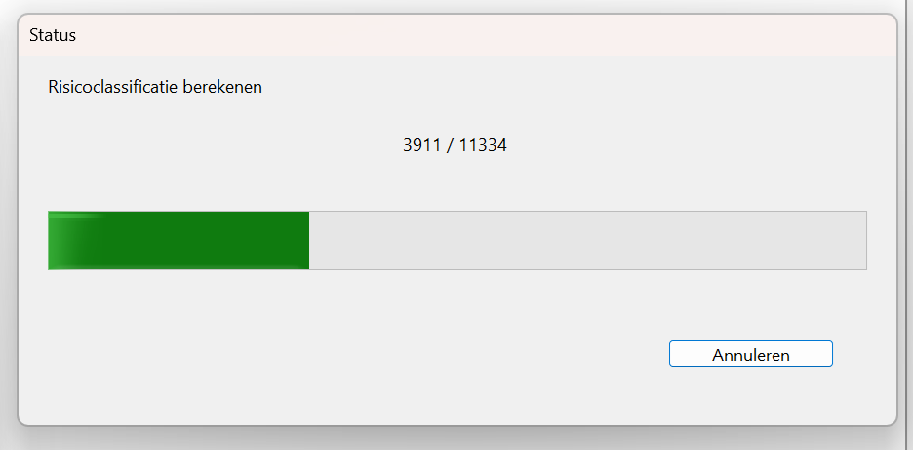The height and width of the screenshot is (450, 913).
Task: Click the middle of the gray progress track
Action: pyautogui.click(x=587, y=241)
